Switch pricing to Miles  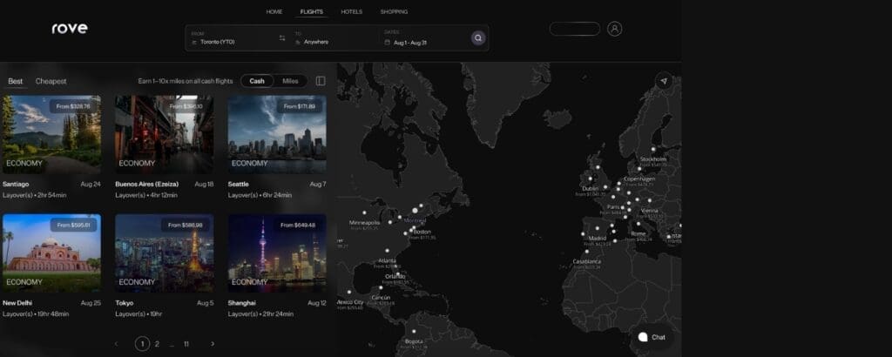pos(290,81)
